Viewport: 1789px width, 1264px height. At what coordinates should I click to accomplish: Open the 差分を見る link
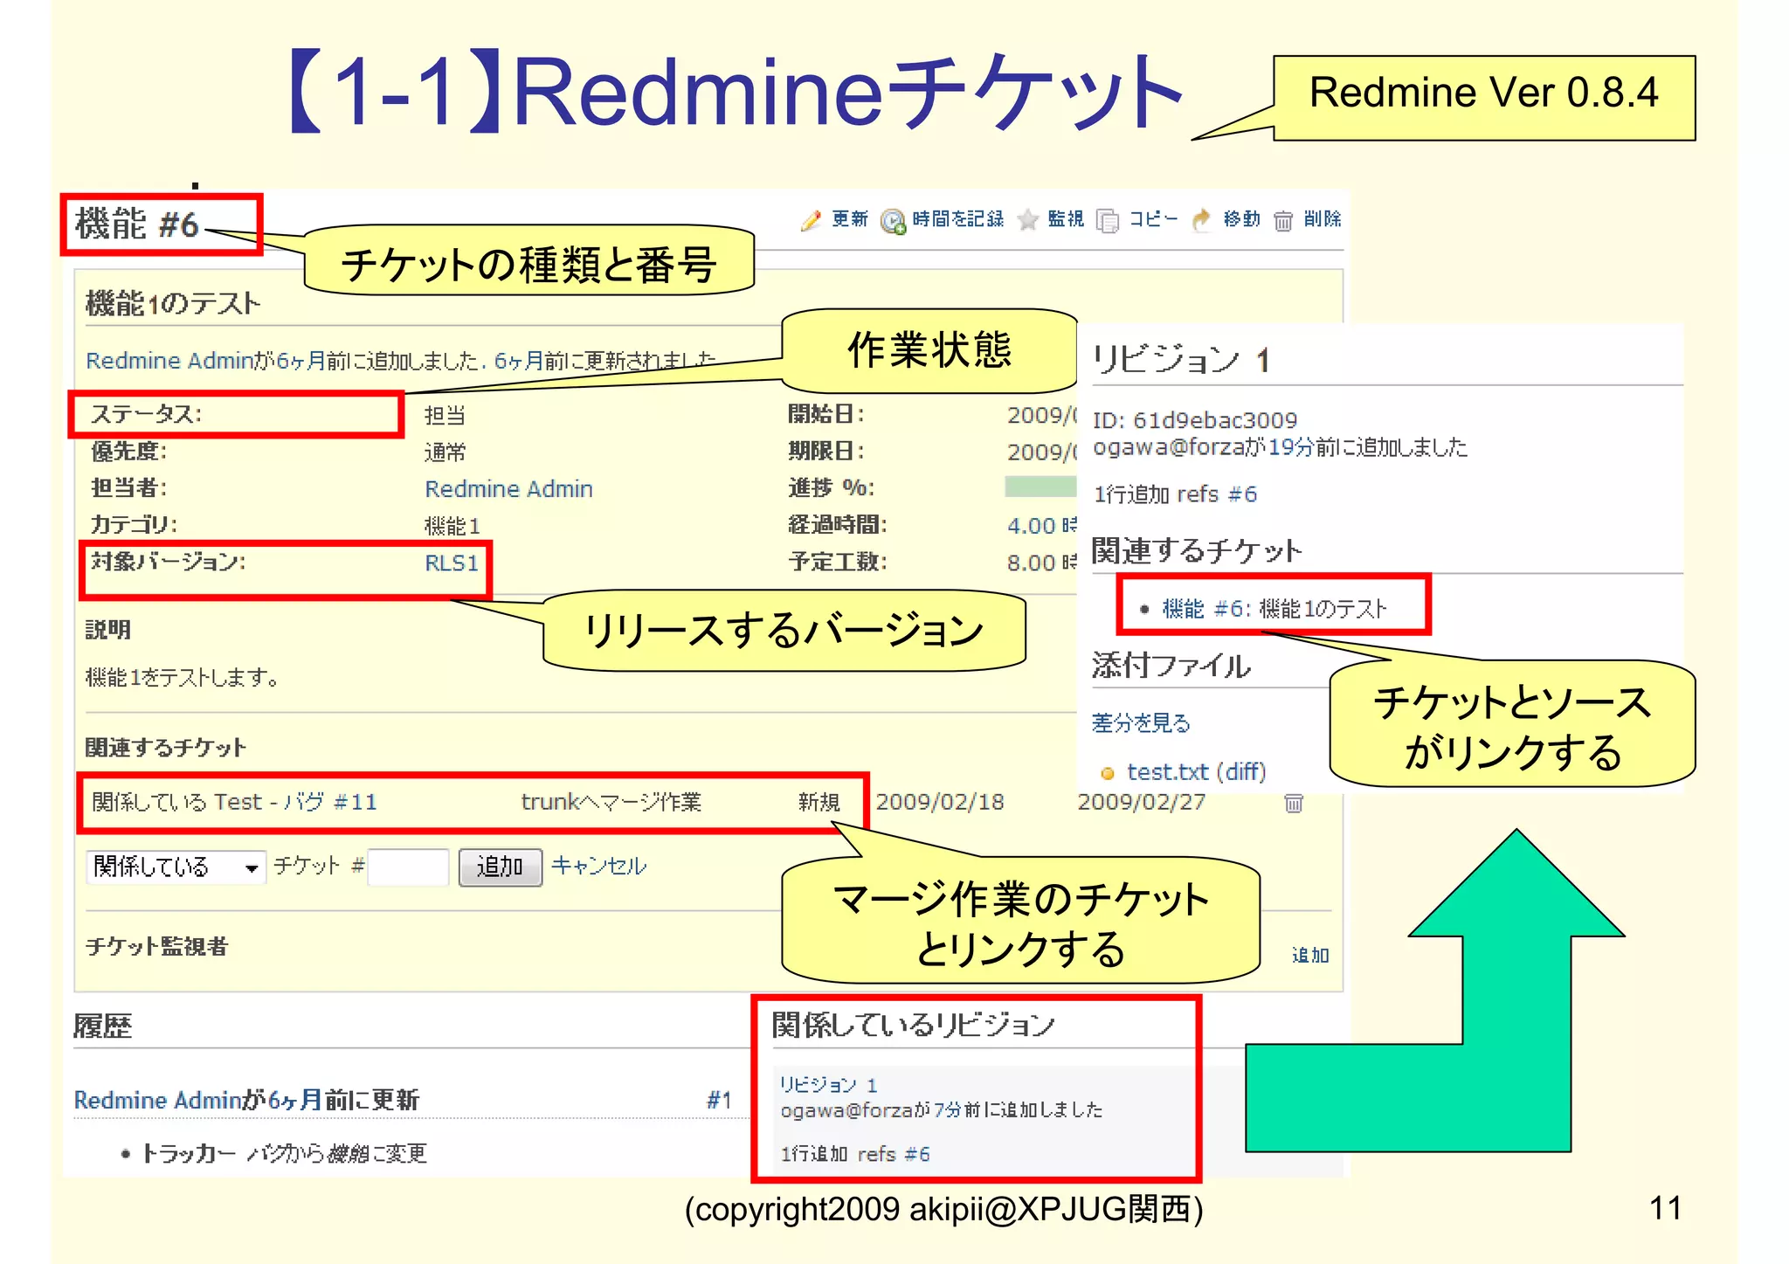click(x=1141, y=723)
